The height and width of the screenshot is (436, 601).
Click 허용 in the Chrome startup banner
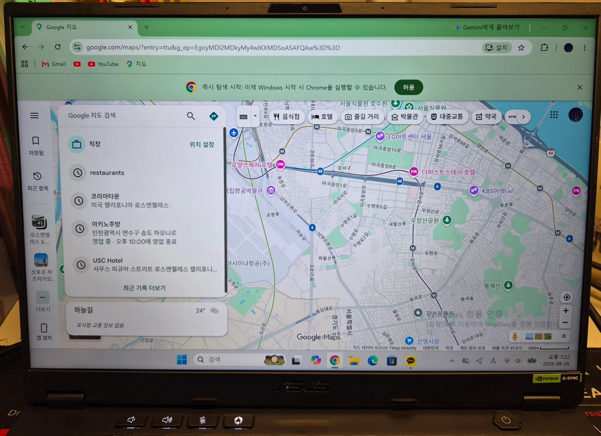pos(408,87)
